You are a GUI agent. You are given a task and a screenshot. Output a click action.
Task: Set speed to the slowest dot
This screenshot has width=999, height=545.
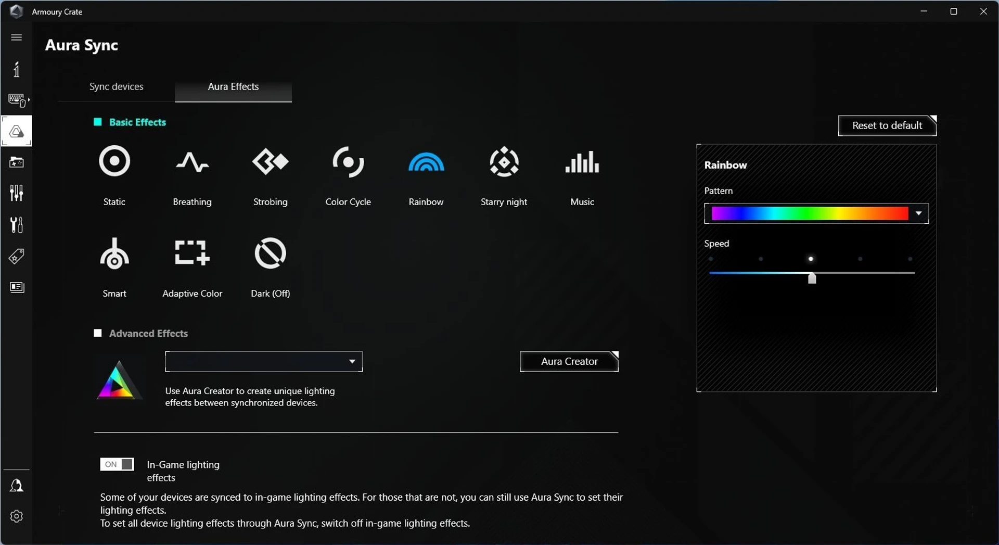click(x=711, y=259)
